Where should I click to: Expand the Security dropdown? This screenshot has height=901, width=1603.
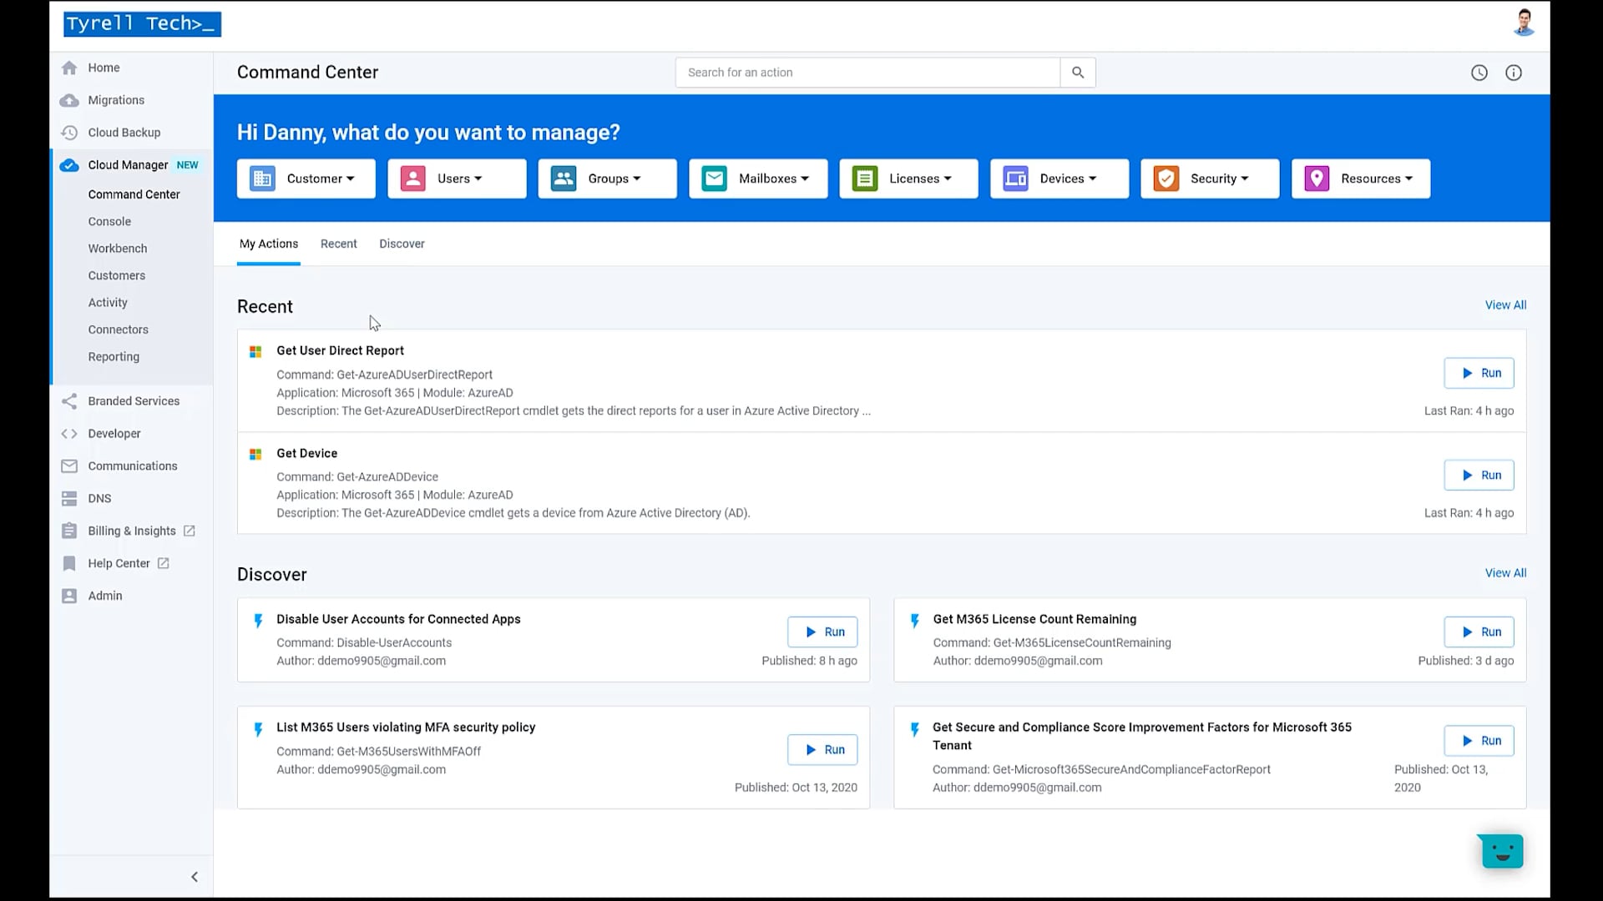point(1209,179)
